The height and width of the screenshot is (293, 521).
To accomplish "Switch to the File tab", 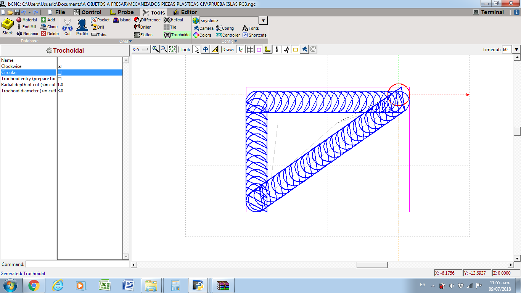I will point(56,12).
